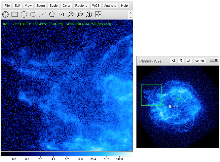Viewport: 220px width, 162px height.
Task: Open the Analysis menu
Action: 110,6
